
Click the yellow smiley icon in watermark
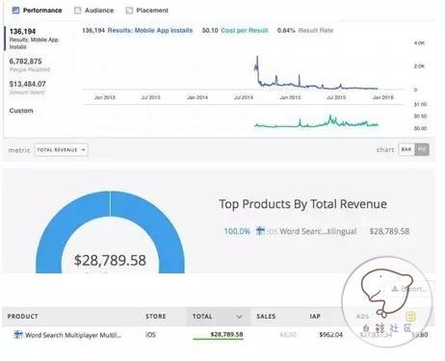pos(410,317)
